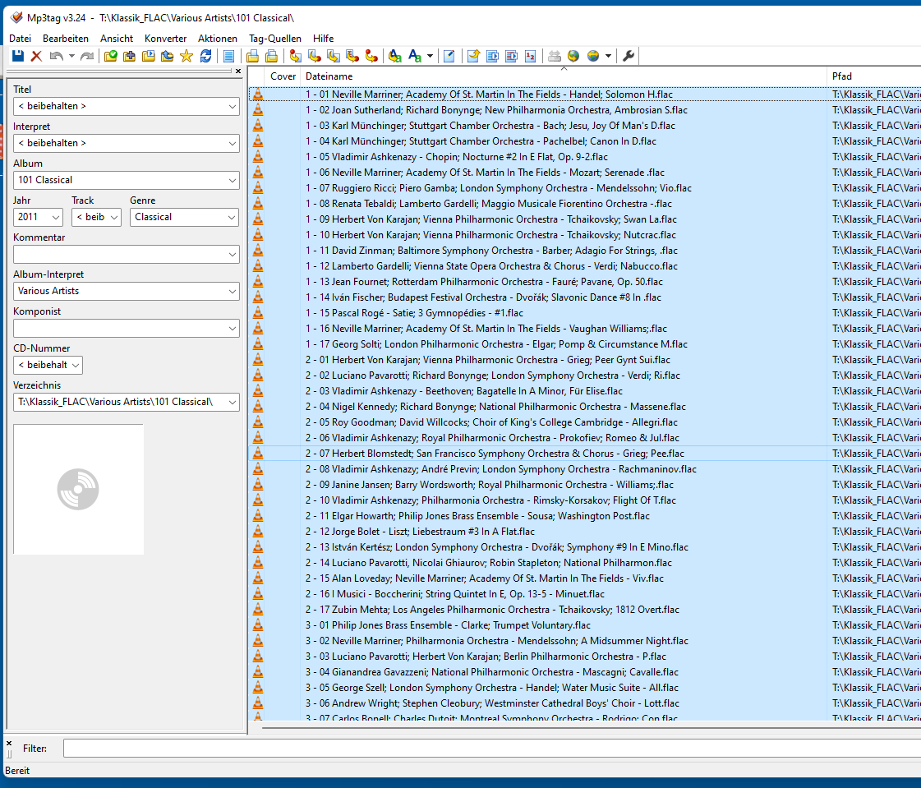Click the Save tag icon in toolbar
Viewport: 921px width, 788px height.
[18, 56]
